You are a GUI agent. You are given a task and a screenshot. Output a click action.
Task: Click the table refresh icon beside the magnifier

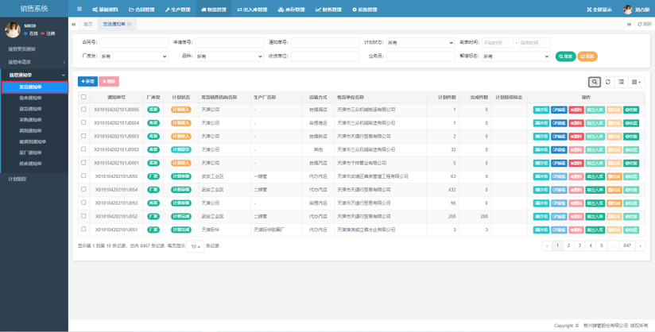(x=608, y=82)
